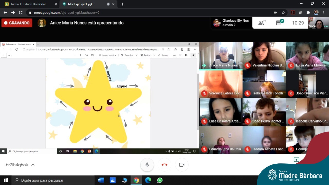Viewport: 329px width, 185px height.
Task: Hang up with the red phone icon
Action: point(164,165)
